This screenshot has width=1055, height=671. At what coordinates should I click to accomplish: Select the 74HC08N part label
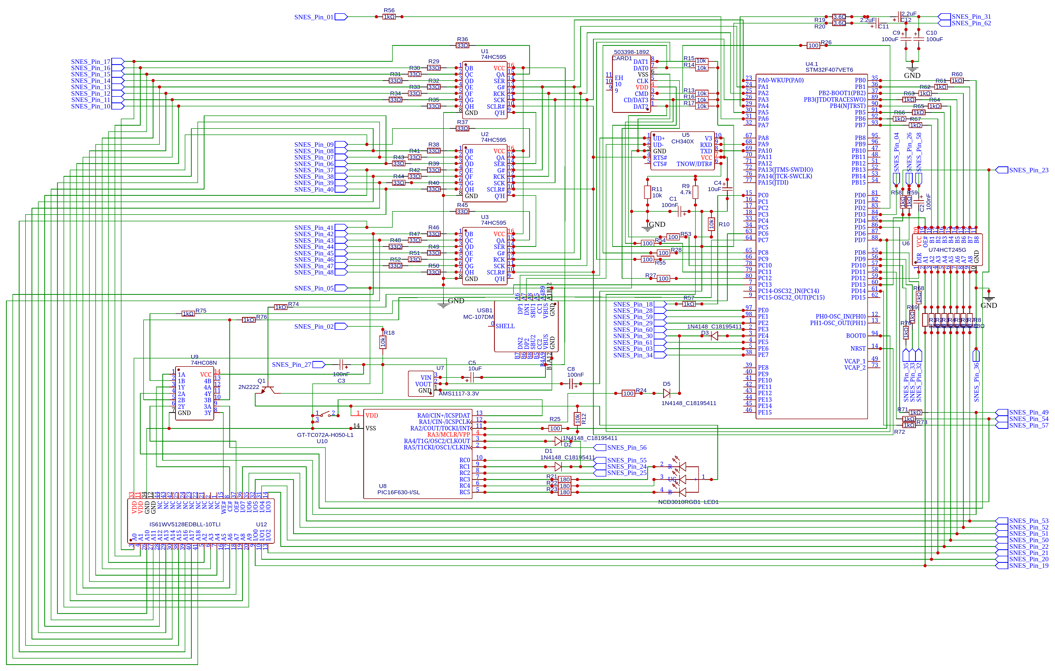pos(204,363)
